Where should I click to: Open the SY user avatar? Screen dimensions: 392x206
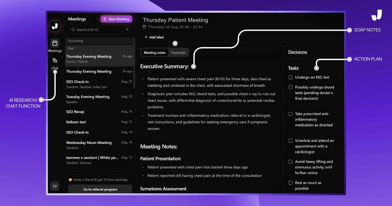pos(55,186)
